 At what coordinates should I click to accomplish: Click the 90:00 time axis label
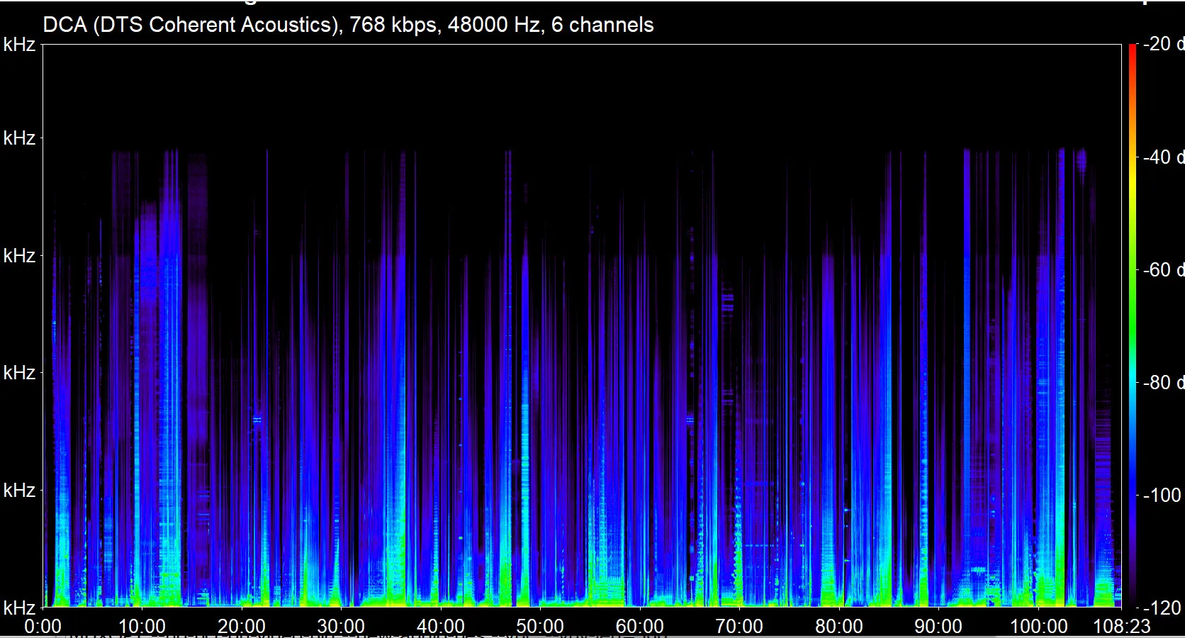(938, 626)
